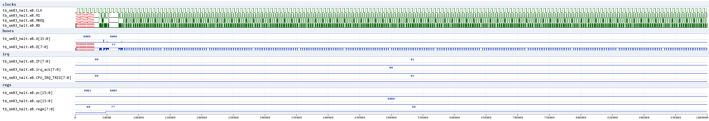
Task: Click the 88 value on regA row
Action: tap(414, 107)
